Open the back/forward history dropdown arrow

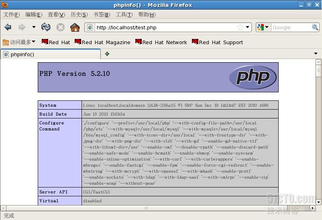pos(34,27)
